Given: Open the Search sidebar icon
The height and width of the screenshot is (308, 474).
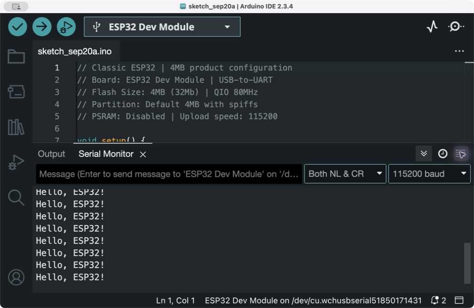Looking at the screenshot, I should 16,197.
